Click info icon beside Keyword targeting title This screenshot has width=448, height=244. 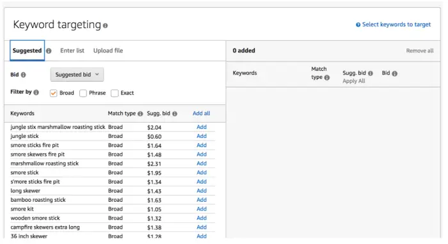pyautogui.click(x=106, y=26)
